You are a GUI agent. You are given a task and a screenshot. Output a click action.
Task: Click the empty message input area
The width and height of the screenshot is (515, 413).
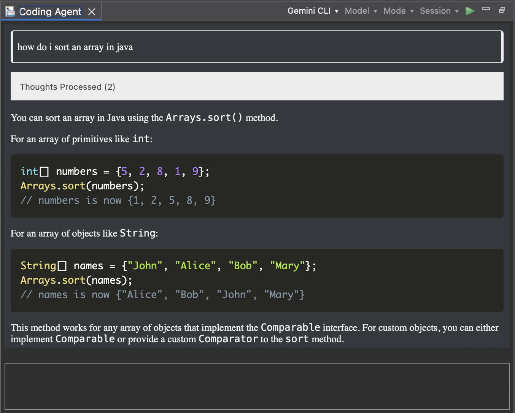257,386
